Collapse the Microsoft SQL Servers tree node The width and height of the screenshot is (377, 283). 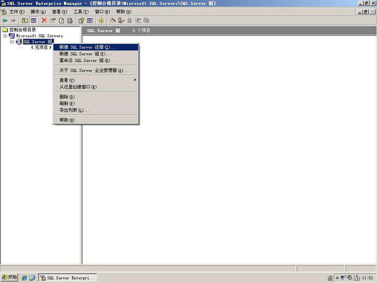5,36
